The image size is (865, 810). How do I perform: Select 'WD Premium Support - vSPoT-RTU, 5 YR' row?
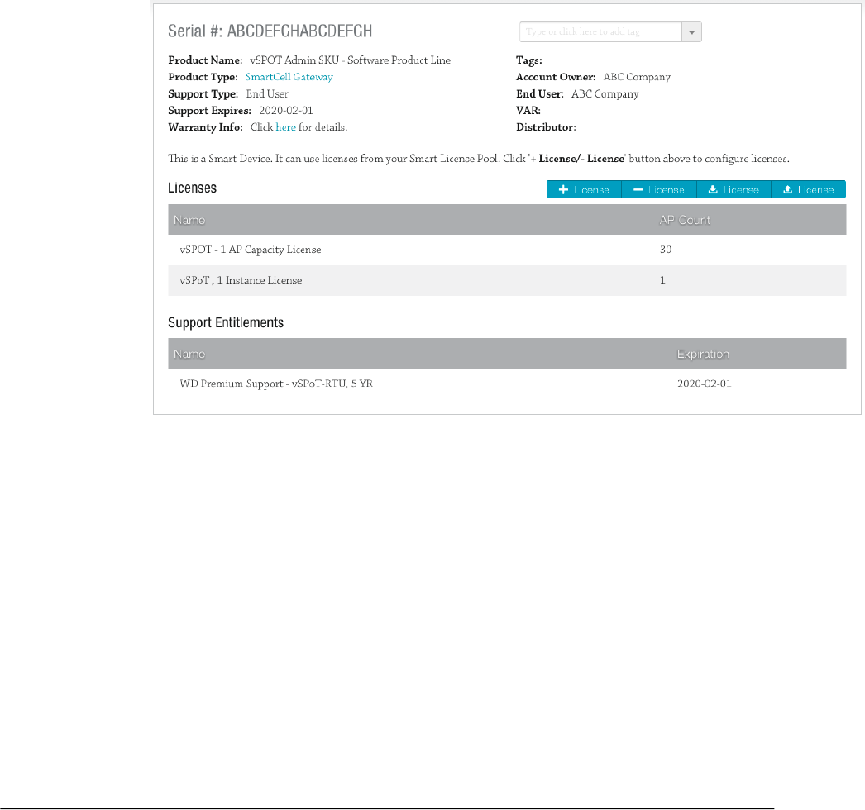click(x=507, y=384)
